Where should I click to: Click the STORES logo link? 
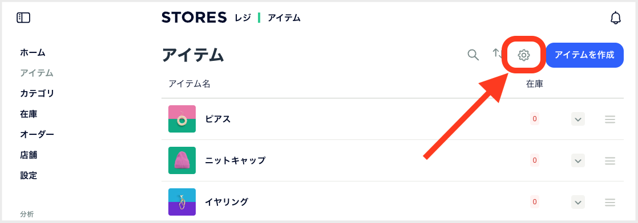point(193,18)
